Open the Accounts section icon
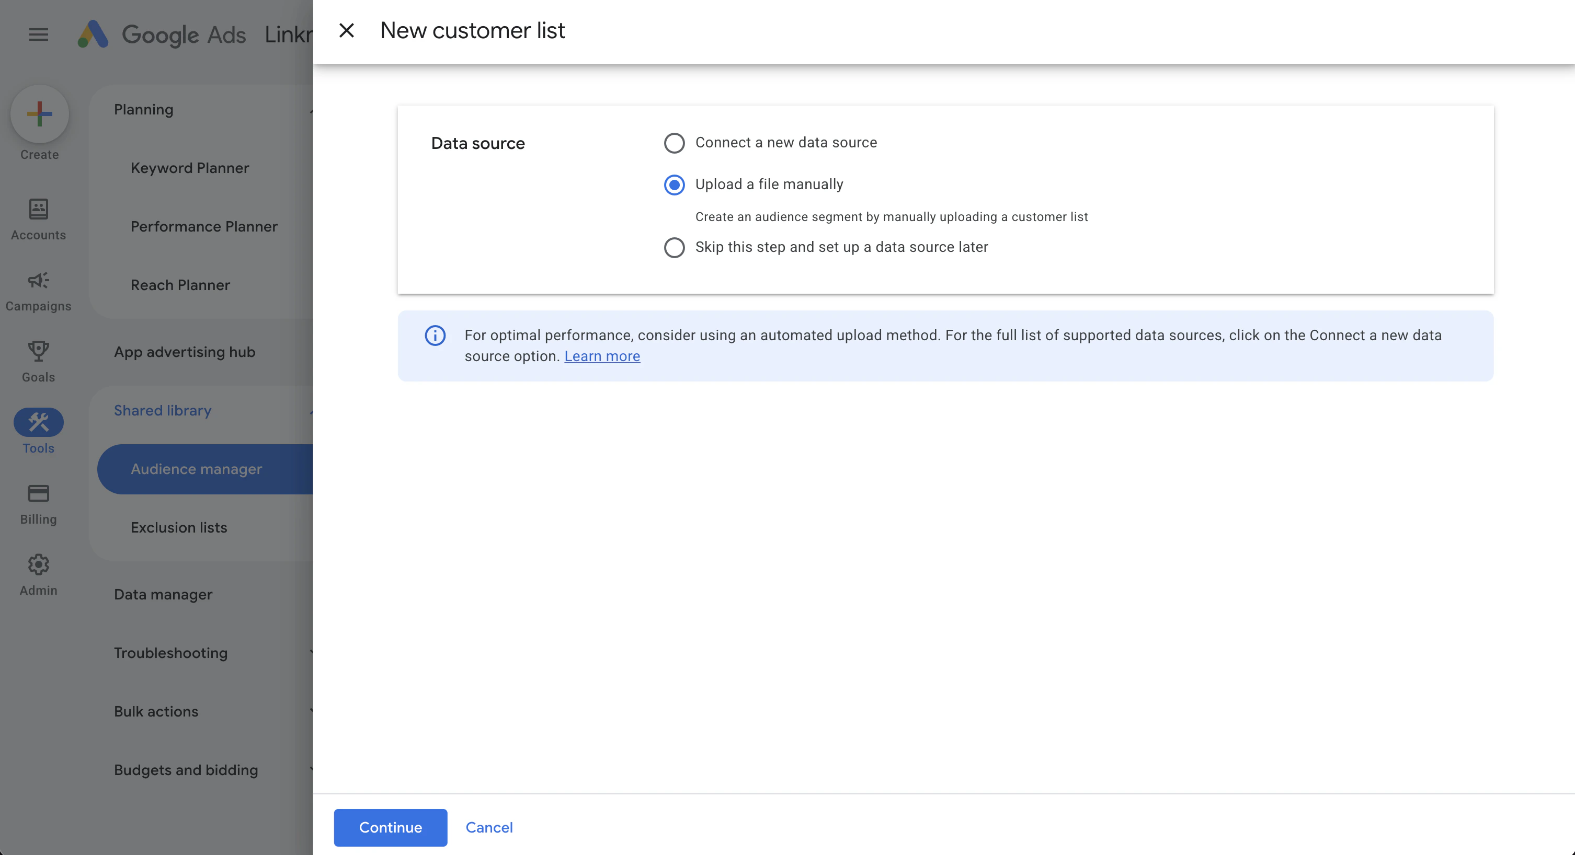Screen dimensions: 1575x855 [x=38, y=209]
